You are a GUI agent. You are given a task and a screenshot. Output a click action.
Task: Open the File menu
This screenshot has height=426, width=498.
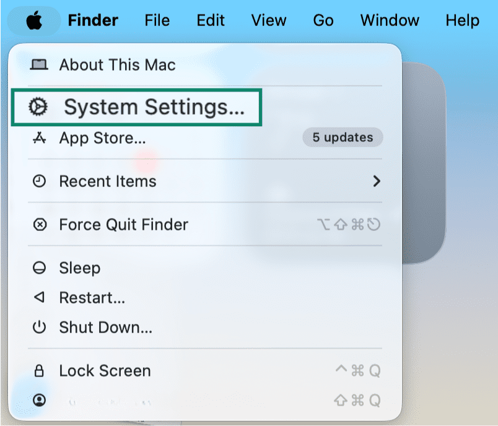(x=157, y=20)
